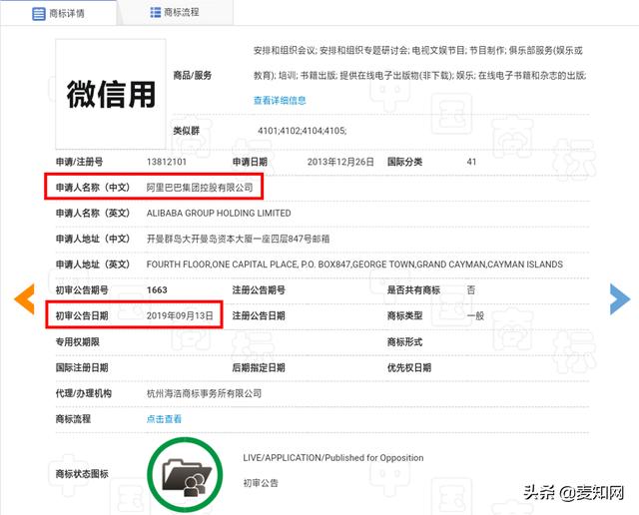Select the 初审公告 status text
The height and width of the screenshot is (515, 639).
click(261, 483)
